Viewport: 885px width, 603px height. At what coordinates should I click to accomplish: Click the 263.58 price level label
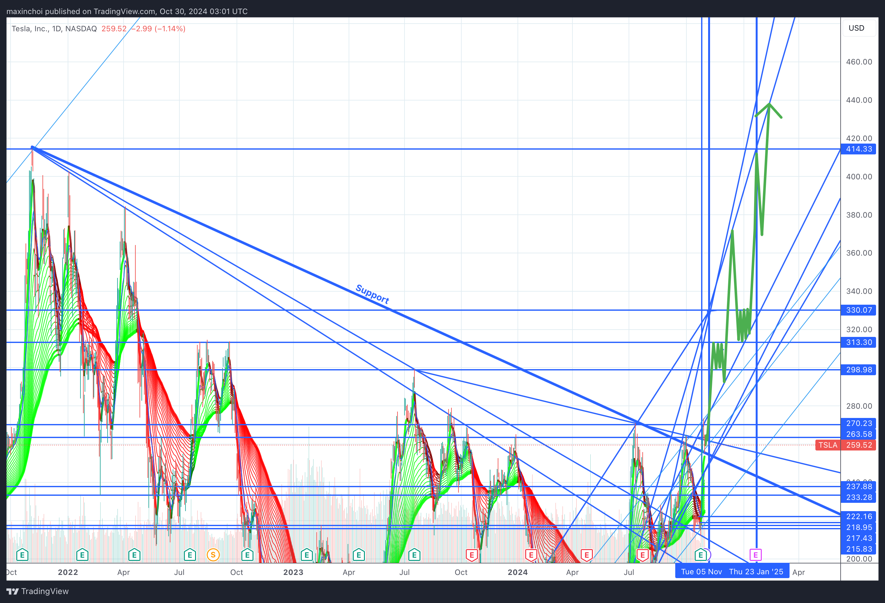click(859, 434)
